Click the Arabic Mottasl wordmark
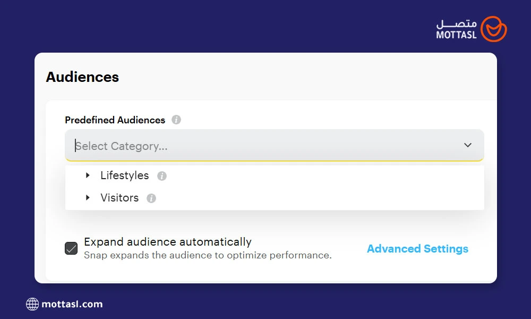This screenshot has width=531, height=319. pos(457,24)
